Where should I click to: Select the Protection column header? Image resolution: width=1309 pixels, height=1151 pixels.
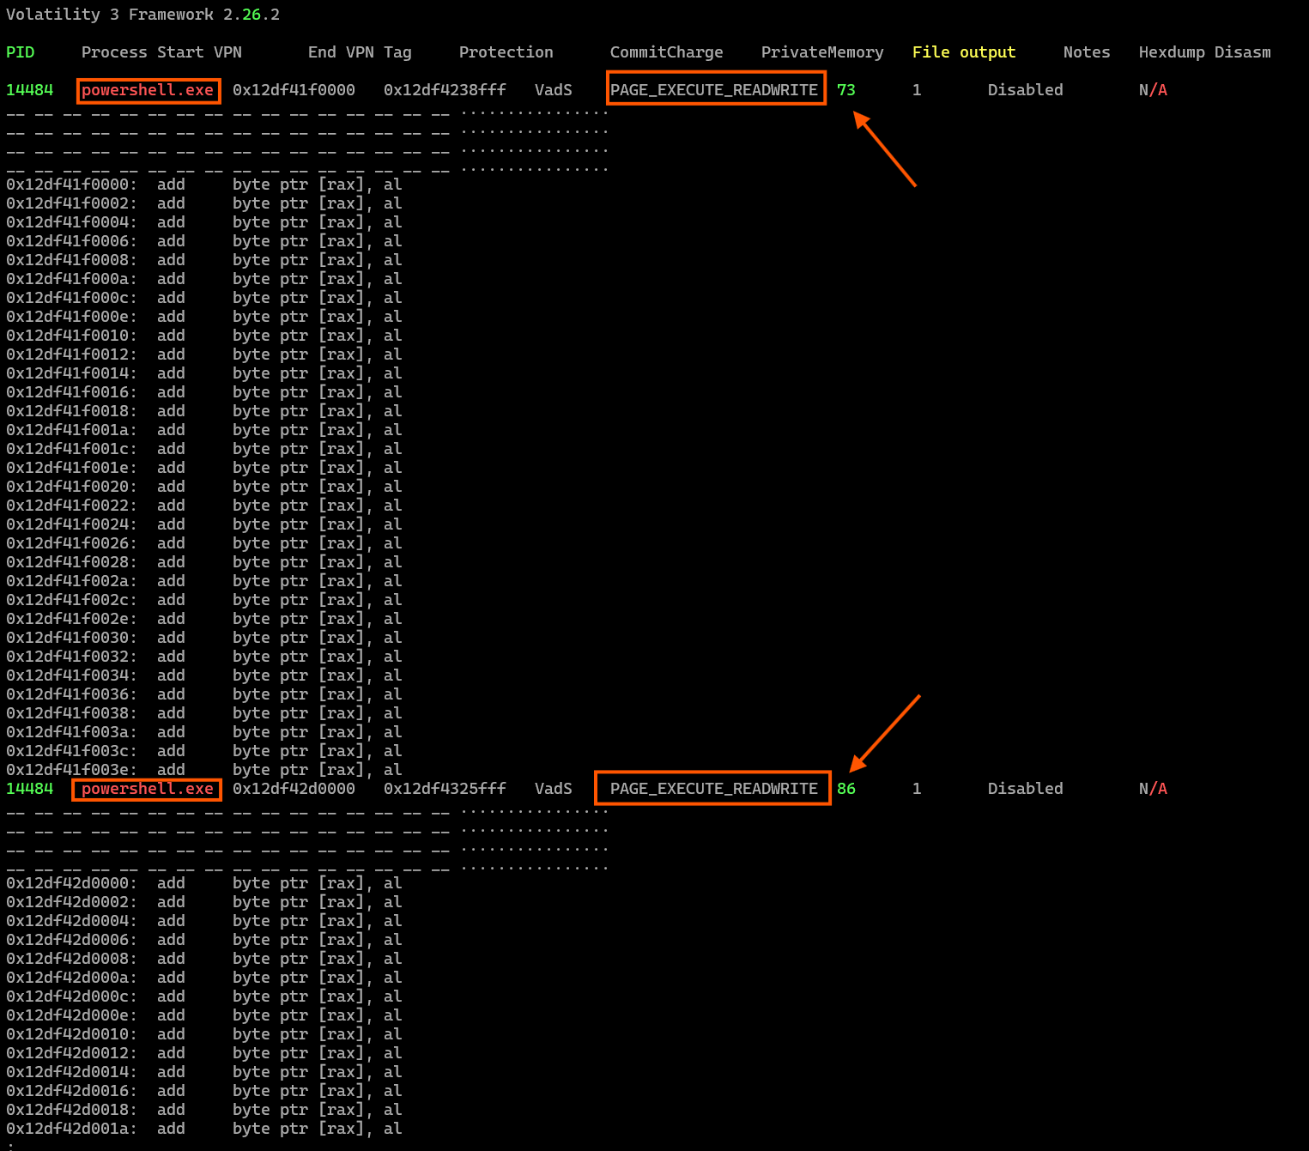tap(506, 52)
